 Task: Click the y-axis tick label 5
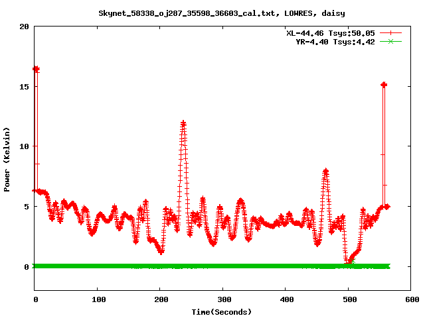[27, 207]
